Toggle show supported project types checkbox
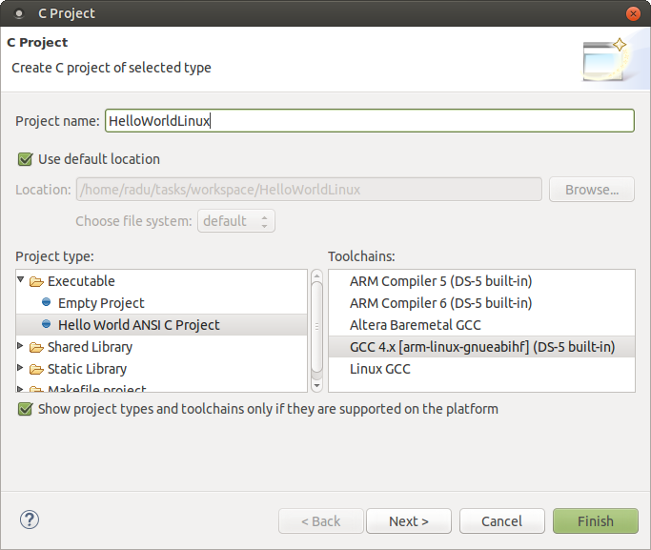651x550 pixels. (x=25, y=409)
